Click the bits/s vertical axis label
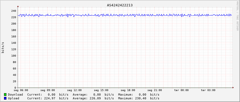This screenshot has width=240, height=102. pyautogui.click(x=3, y=48)
